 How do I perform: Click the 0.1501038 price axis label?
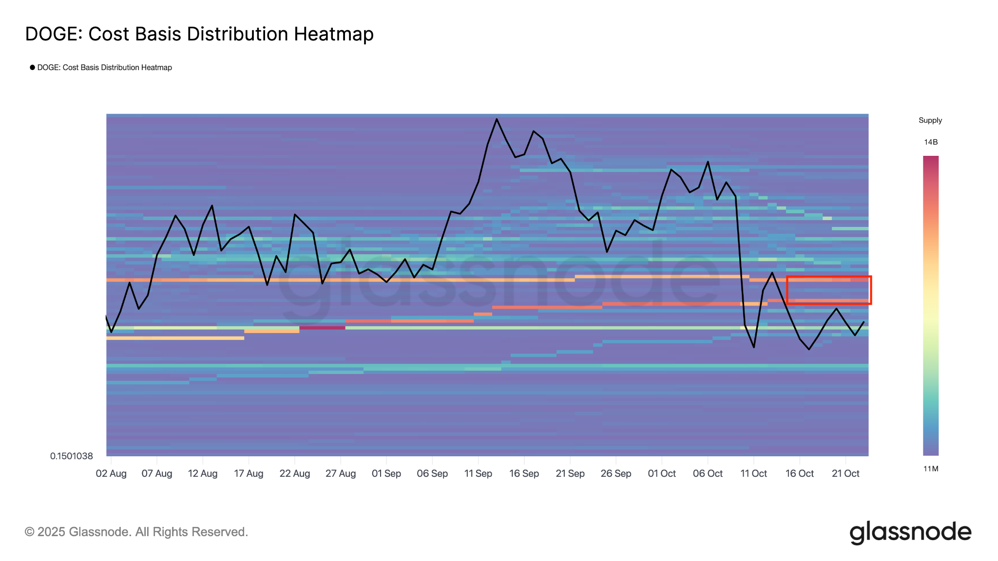pos(72,456)
